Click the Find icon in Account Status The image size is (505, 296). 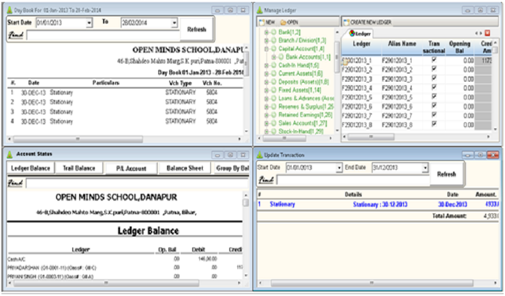coord(14,183)
